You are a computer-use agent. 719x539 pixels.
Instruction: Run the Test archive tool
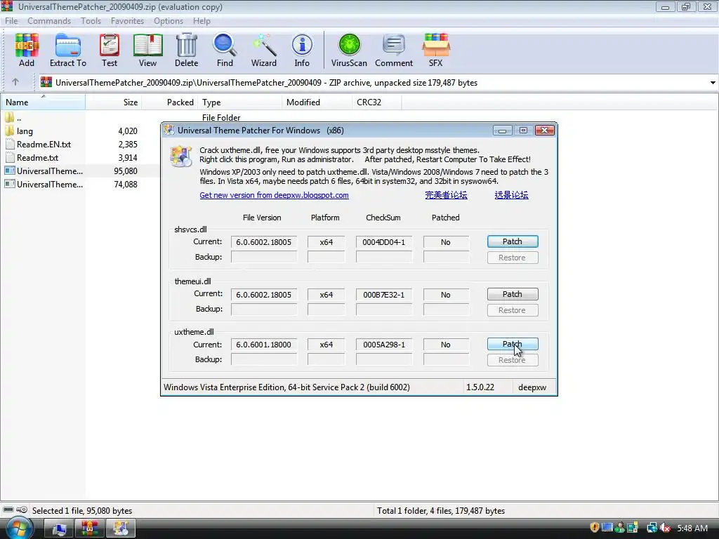pos(110,50)
